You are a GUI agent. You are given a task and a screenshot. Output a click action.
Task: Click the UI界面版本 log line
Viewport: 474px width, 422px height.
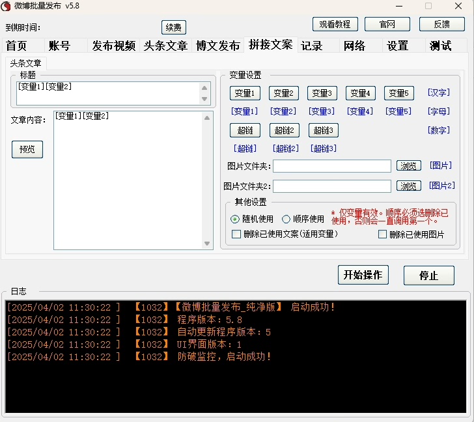coord(124,345)
